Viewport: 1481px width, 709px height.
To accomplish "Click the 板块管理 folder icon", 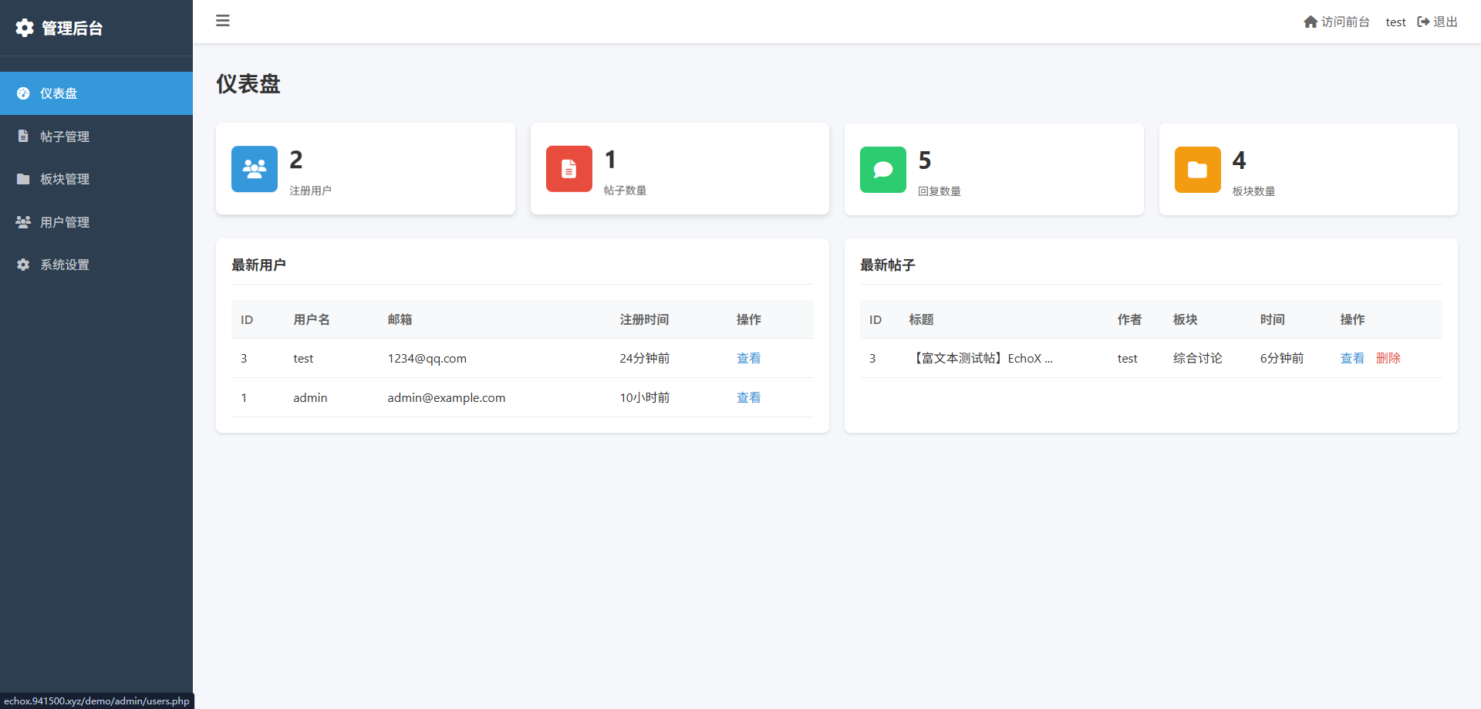I will (23, 178).
